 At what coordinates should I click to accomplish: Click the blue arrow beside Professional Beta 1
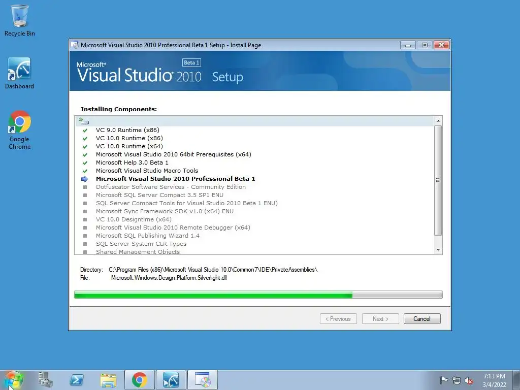tap(85, 179)
